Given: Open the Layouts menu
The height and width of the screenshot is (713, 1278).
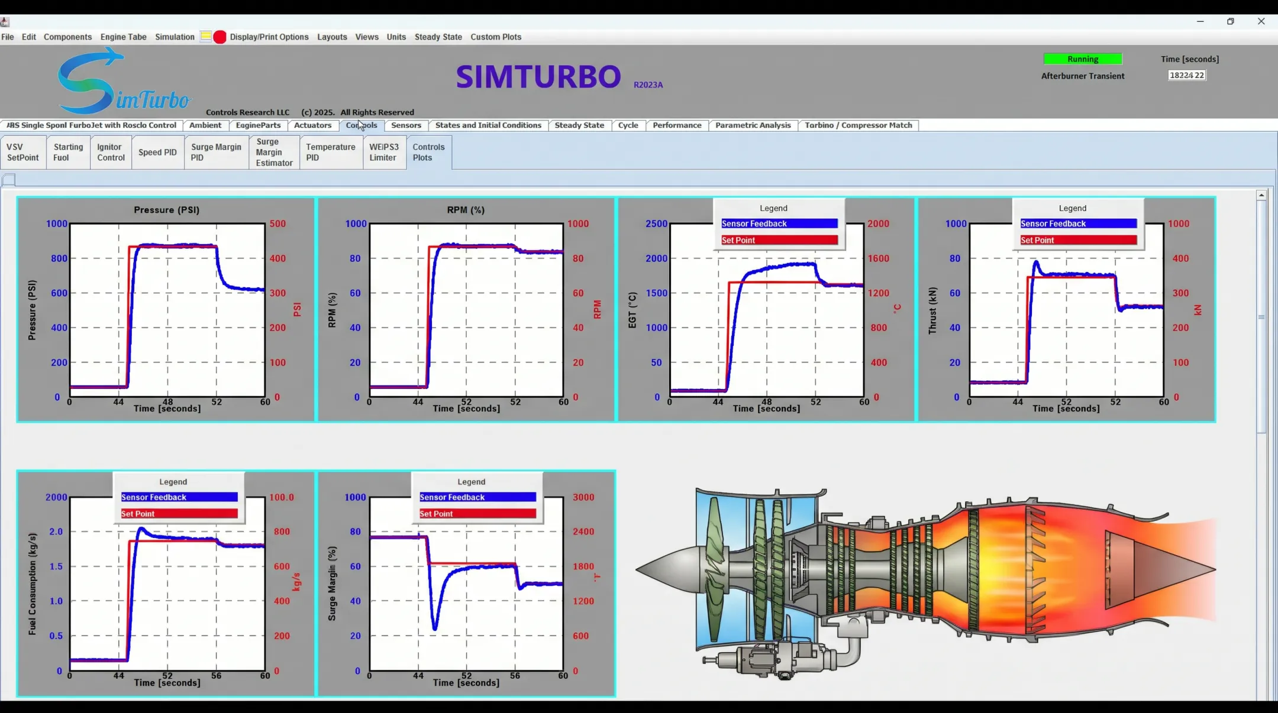Looking at the screenshot, I should point(332,37).
